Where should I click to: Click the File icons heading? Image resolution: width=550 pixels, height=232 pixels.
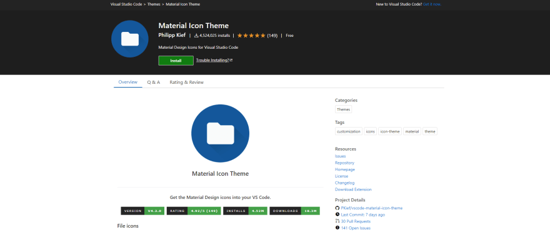(x=127, y=226)
